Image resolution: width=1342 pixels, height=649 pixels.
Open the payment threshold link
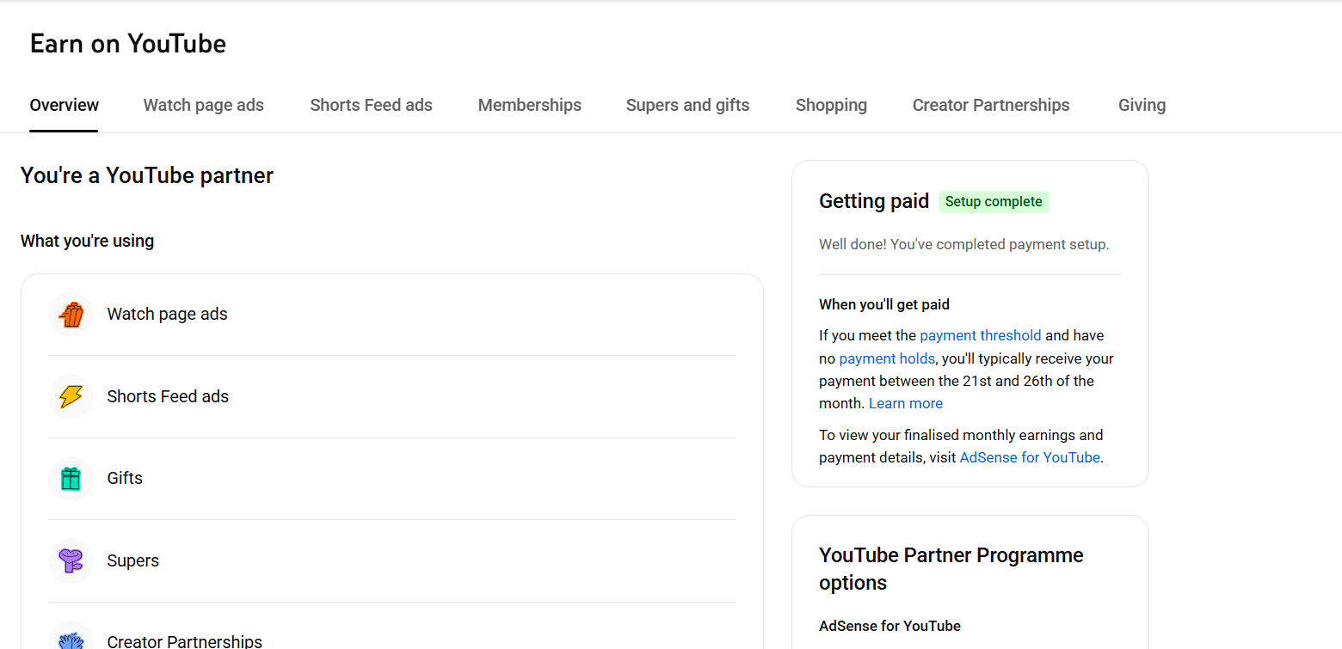coord(980,335)
